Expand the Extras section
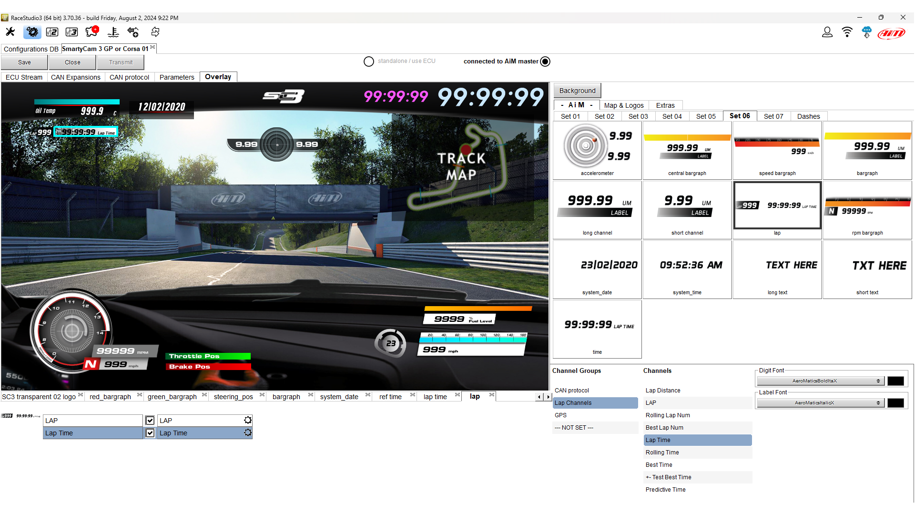This screenshot has width=915, height=515. coord(666,105)
